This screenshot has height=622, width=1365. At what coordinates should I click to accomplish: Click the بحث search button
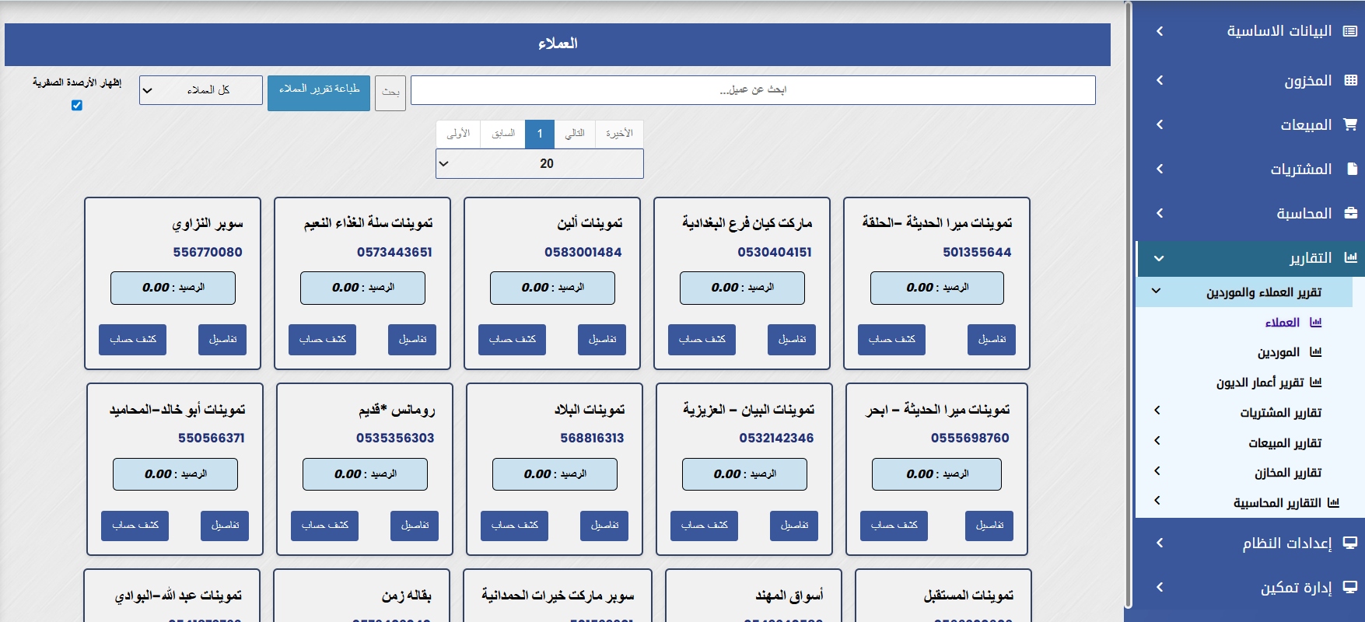(390, 93)
